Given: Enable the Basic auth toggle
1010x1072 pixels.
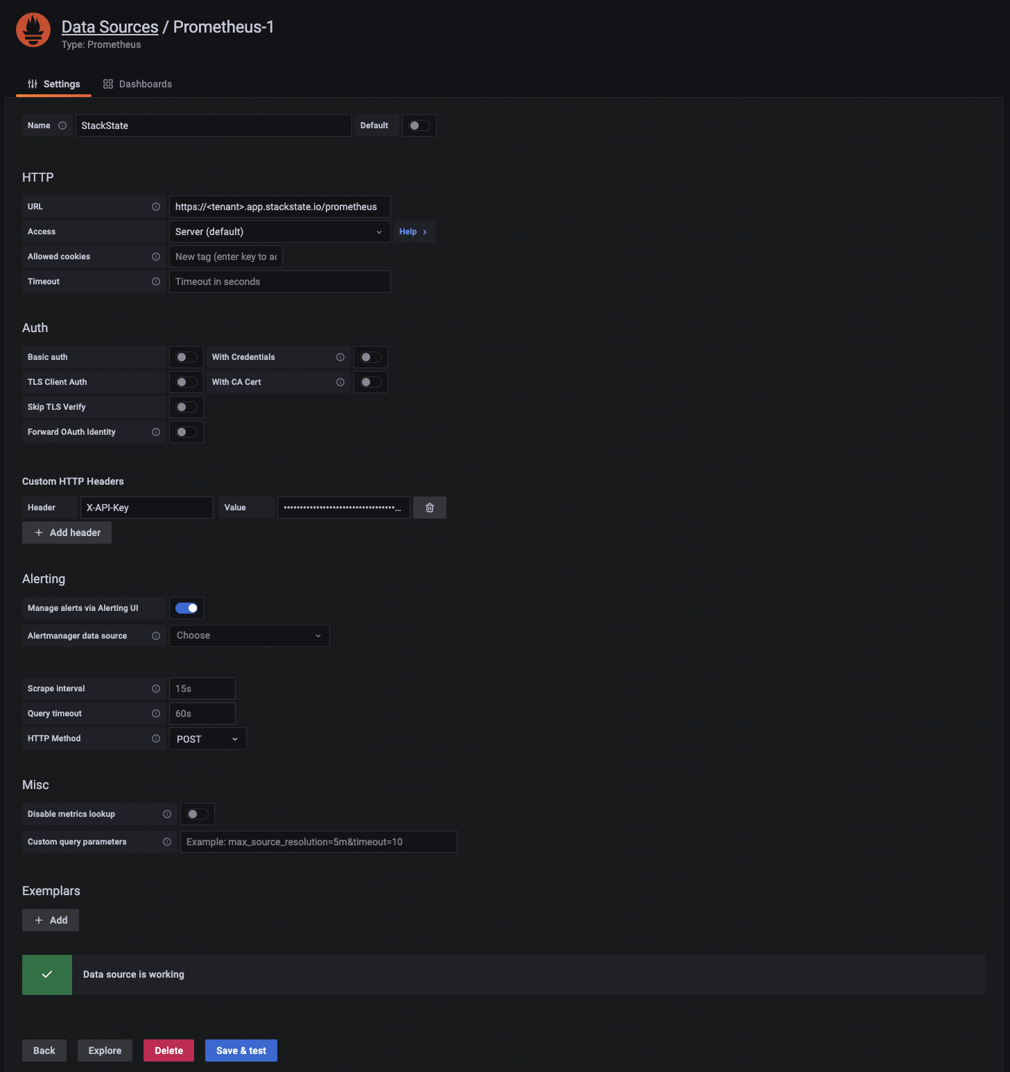Looking at the screenshot, I should pyautogui.click(x=186, y=356).
